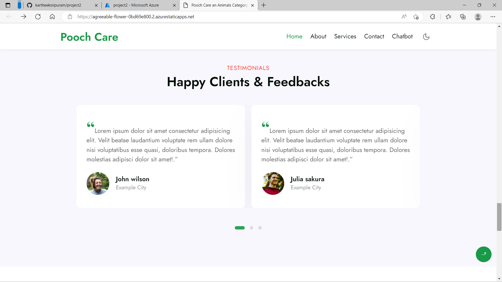
Task: Toggle dark mode moon icon
Action: coord(426,37)
